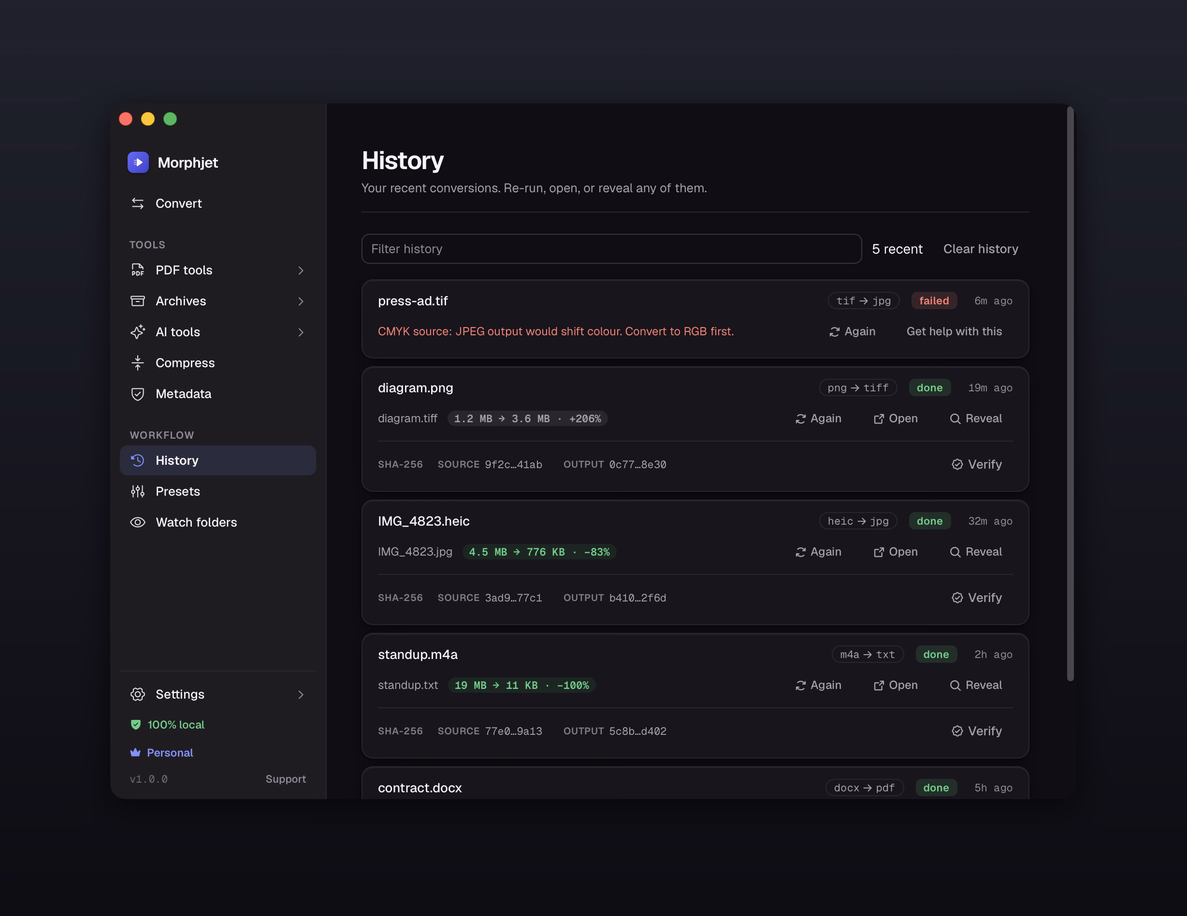This screenshot has height=916, width=1187.
Task: Click Get help with this
Action: point(954,331)
